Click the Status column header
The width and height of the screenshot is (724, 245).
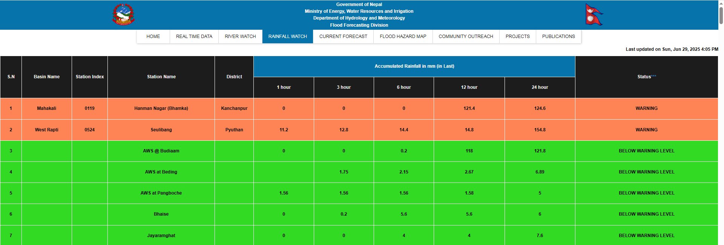647,77
